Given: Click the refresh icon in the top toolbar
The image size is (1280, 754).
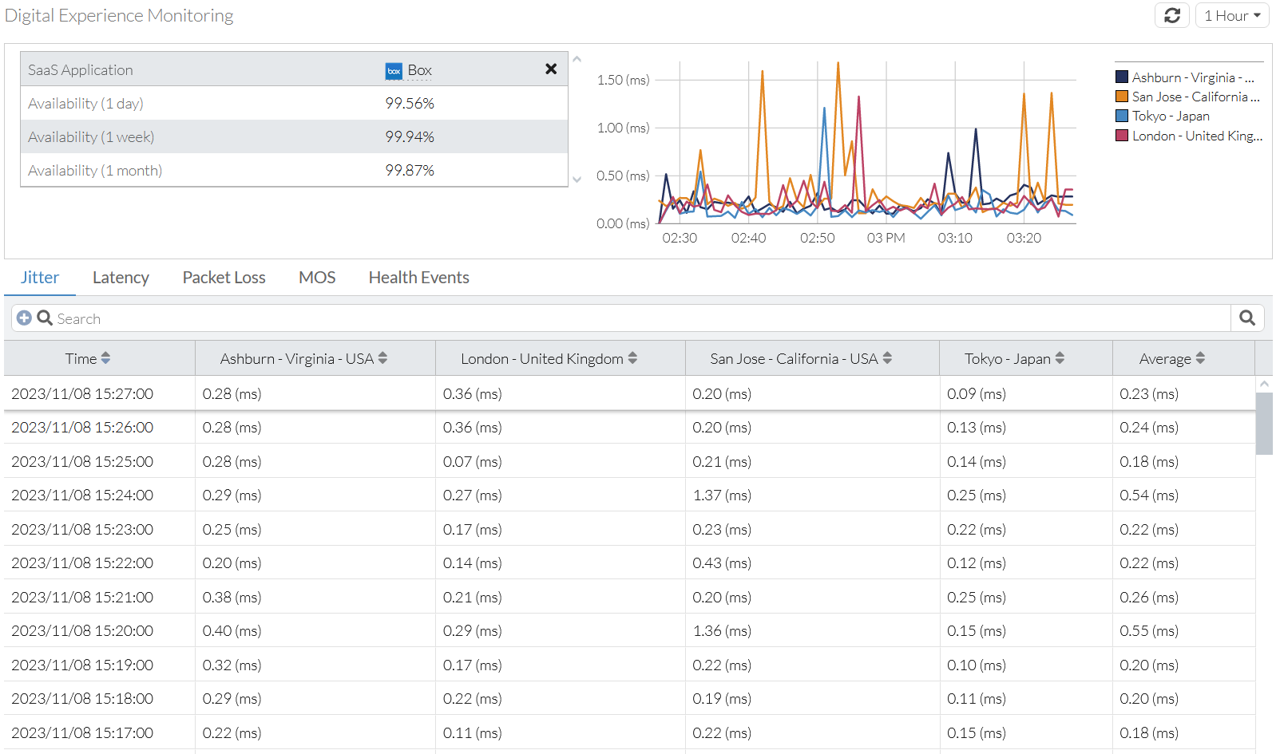Looking at the screenshot, I should click(x=1171, y=15).
